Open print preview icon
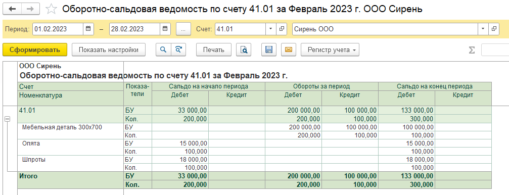Screen dimensions: 509x195 click(x=244, y=50)
